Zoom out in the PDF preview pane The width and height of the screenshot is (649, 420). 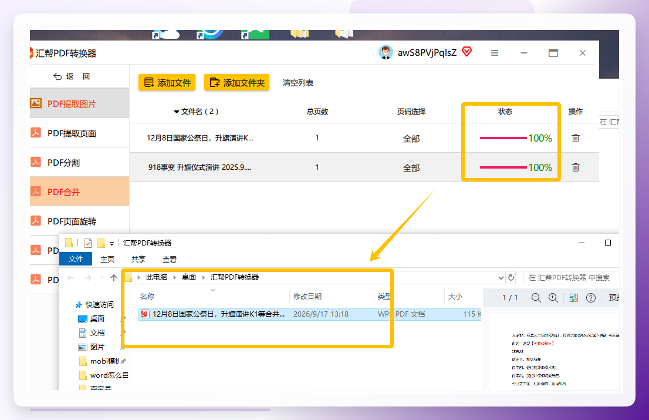536,298
